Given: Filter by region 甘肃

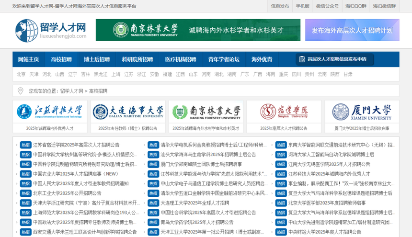Looking at the screenshot, I should (348, 74).
